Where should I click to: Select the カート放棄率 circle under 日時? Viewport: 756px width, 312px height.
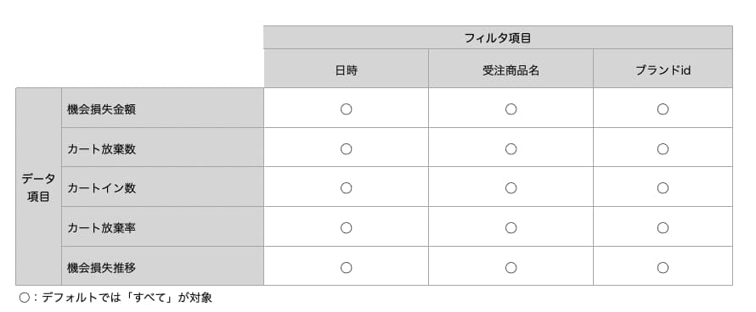(347, 228)
